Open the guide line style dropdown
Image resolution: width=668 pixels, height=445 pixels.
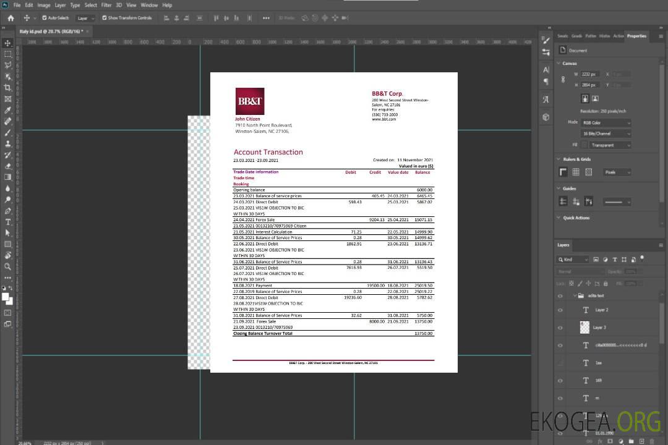pos(617,202)
